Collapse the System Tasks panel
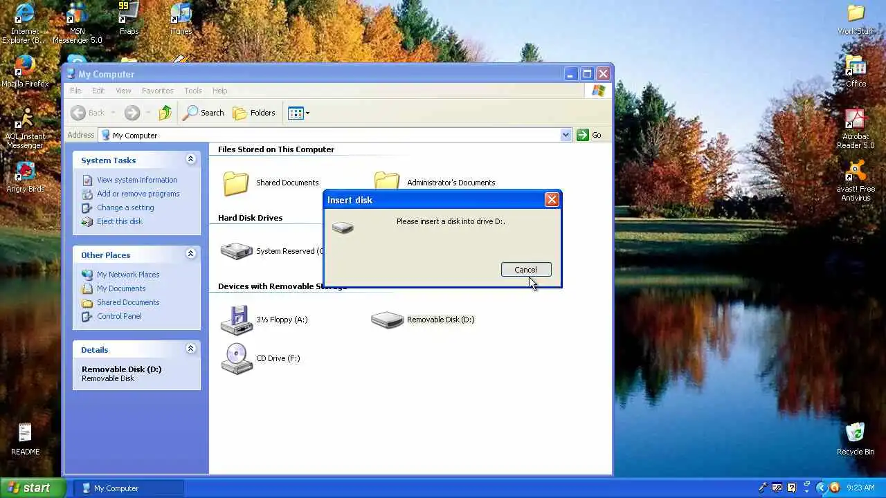This screenshot has height=498, width=886. [190, 160]
